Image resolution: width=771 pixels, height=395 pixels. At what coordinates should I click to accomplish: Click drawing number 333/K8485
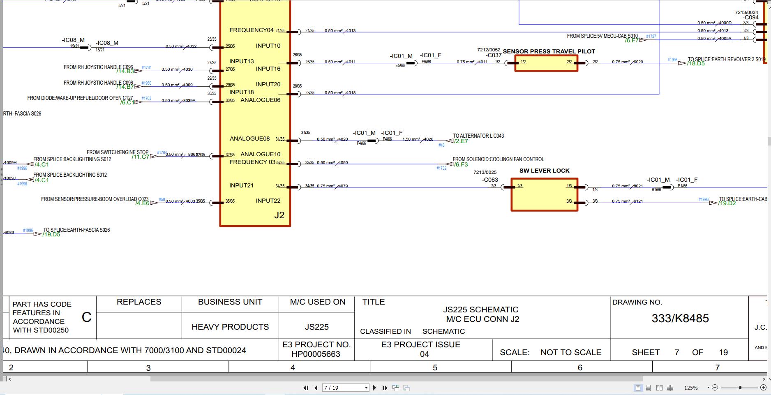click(x=680, y=319)
